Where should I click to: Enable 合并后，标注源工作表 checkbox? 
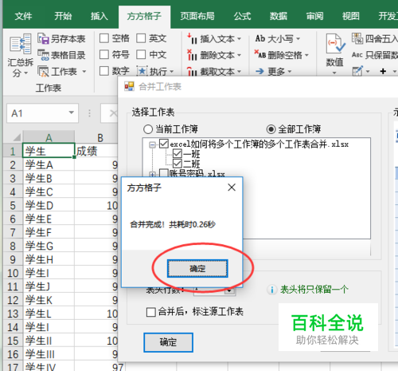[x=151, y=312]
